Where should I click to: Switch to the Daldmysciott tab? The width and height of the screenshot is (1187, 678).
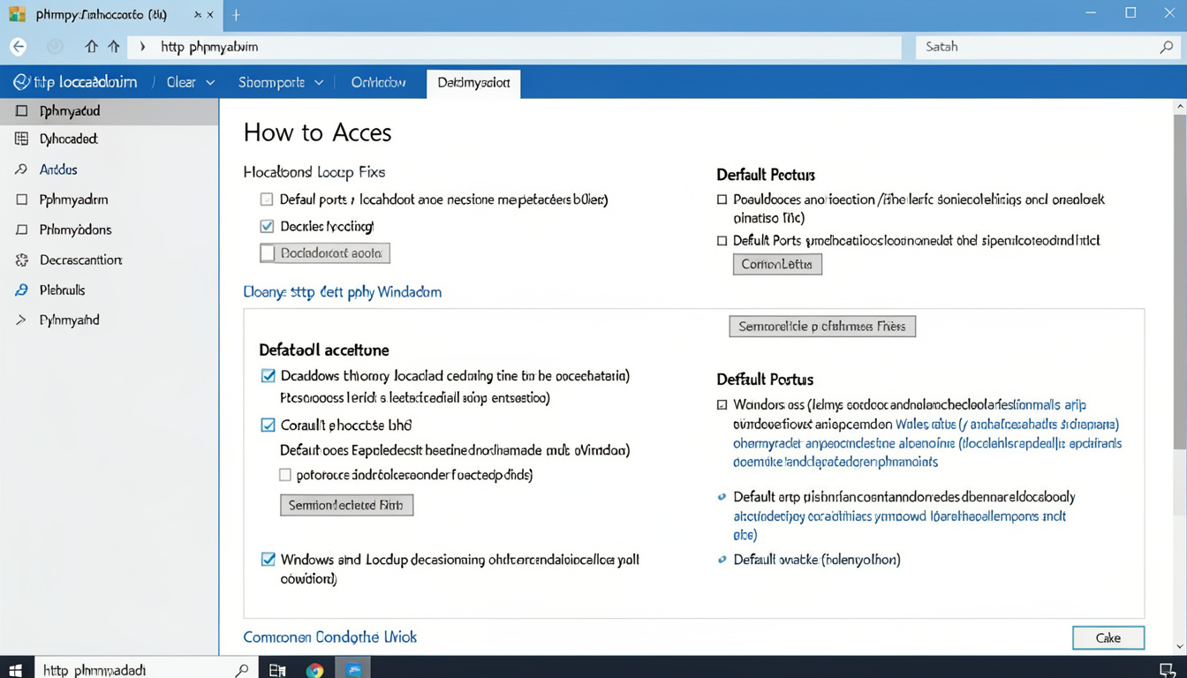473,83
